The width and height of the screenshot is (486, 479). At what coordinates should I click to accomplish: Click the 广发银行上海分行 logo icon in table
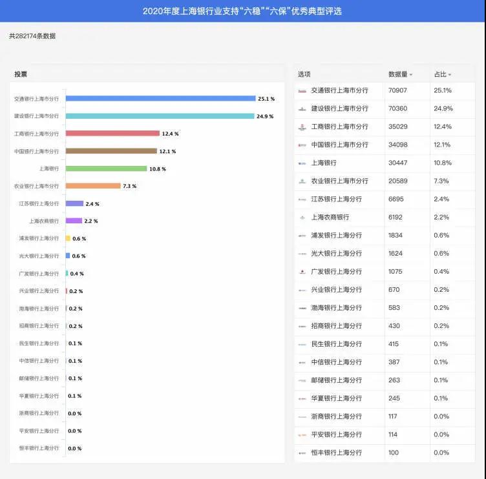[x=302, y=272]
